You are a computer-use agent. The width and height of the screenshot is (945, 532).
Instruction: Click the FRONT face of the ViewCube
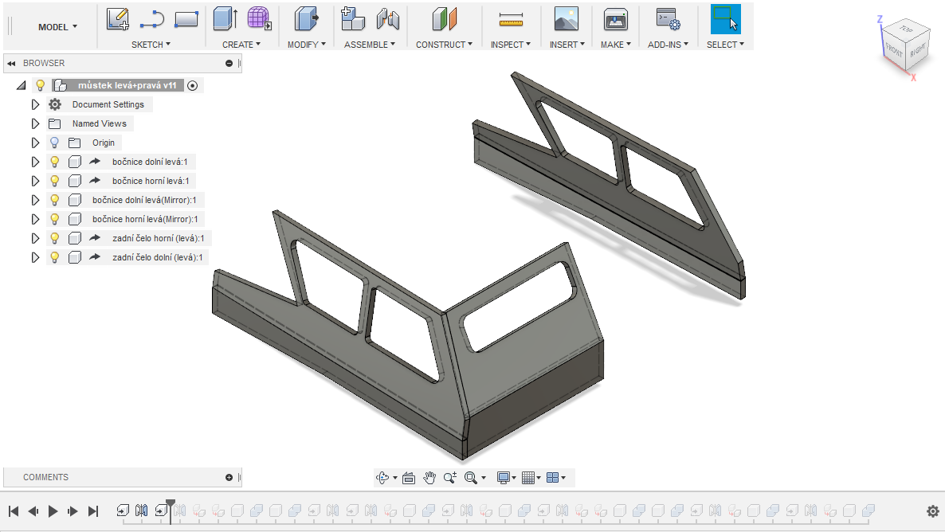894,49
